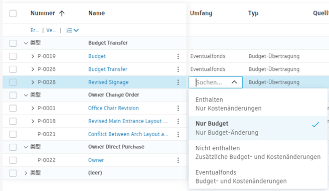329x191 pixels.
Task: Open the Conflict Between Arch Layout link
Action: pos(128,134)
